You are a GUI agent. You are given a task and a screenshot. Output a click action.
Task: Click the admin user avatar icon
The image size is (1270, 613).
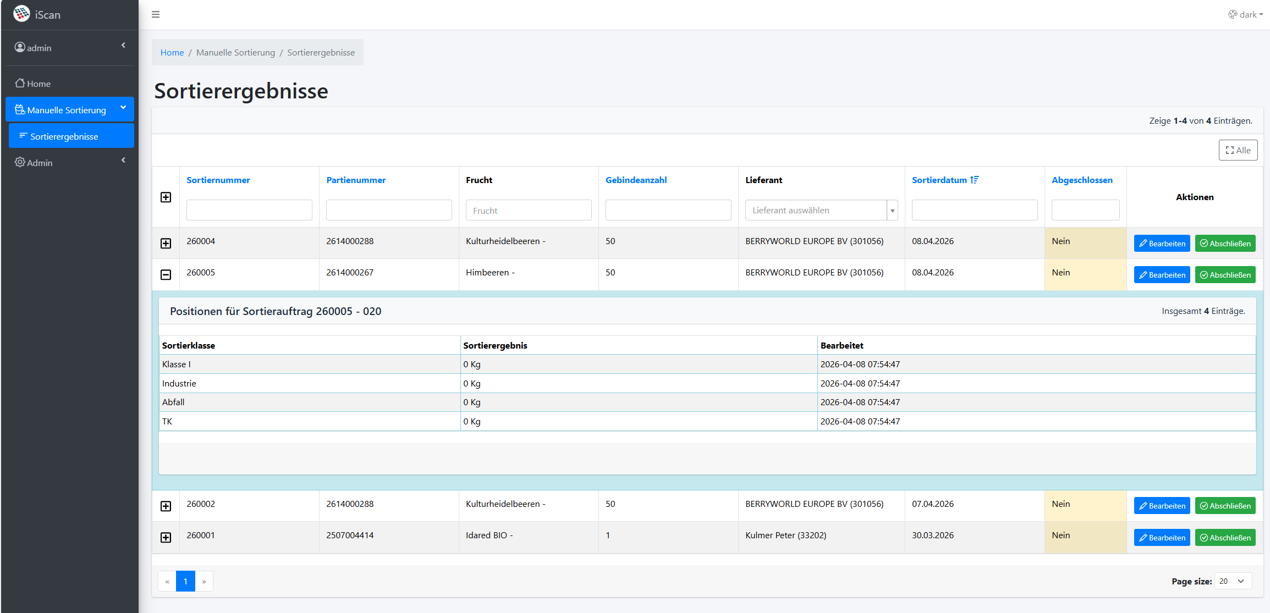point(20,47)
